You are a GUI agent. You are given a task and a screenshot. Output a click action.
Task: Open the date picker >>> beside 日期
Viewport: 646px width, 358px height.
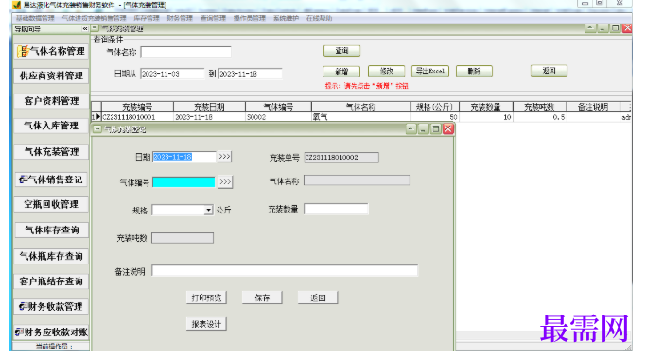(x=224, y=157)
